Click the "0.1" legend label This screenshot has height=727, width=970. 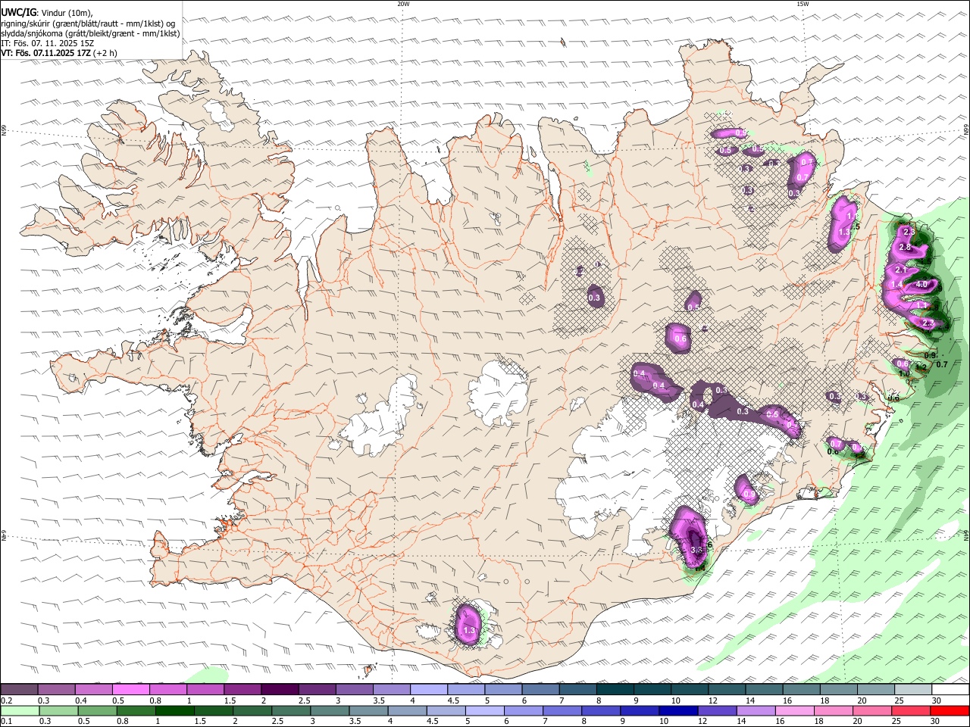click(x=6, y=722)
